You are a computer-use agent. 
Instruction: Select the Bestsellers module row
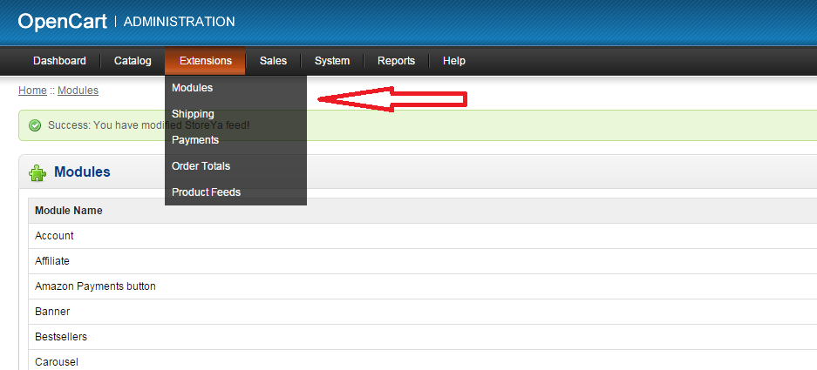point(61,337)
